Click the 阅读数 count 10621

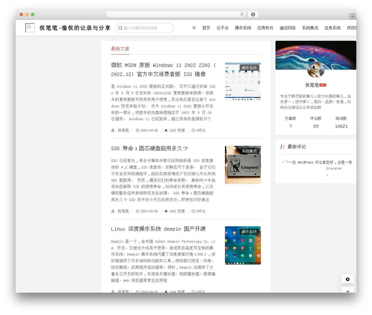(341, 126)
